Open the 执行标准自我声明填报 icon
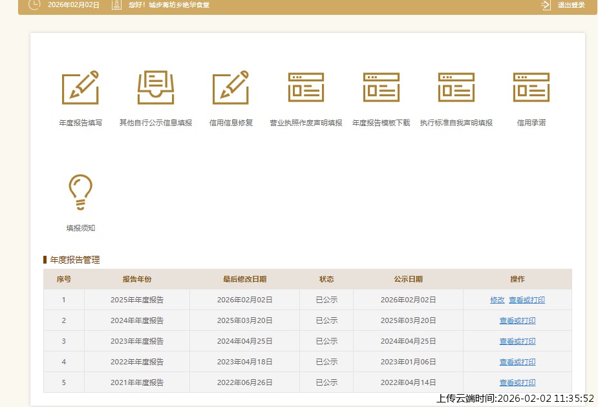The image size is (598, 407). (456, 87)
